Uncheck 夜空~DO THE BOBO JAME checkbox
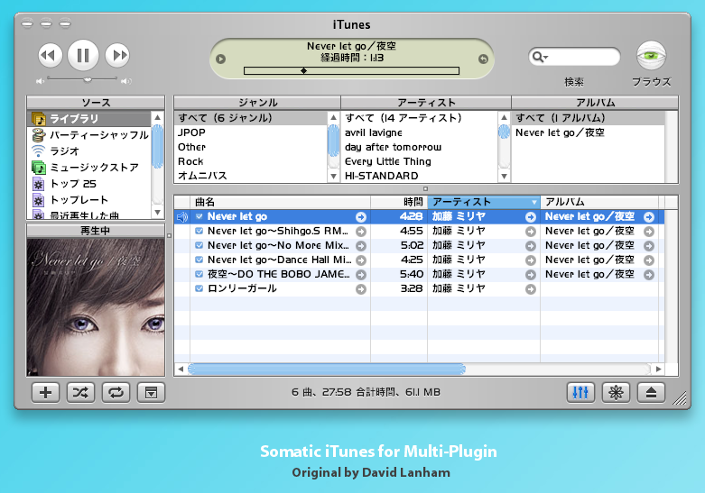Screen dimensions: 705x493 (x=199, y=274)
